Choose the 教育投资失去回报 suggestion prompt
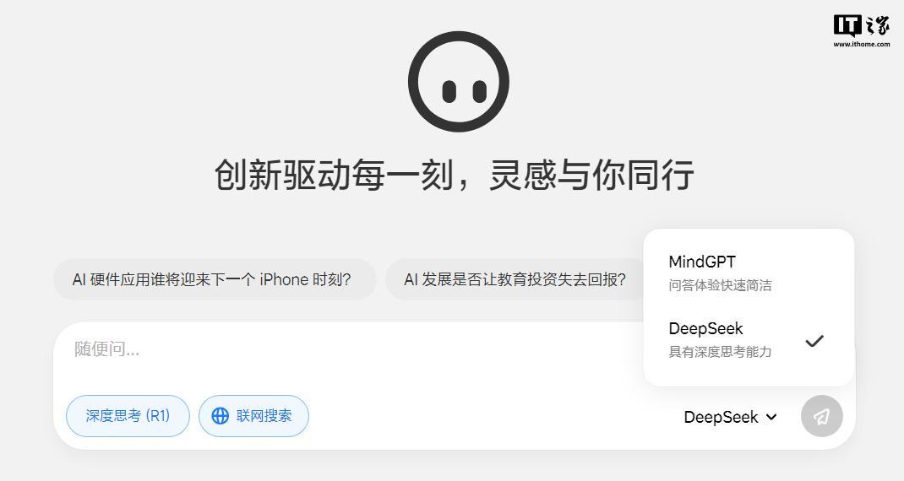This screenshot has height=481, width=904. point(515,279)
